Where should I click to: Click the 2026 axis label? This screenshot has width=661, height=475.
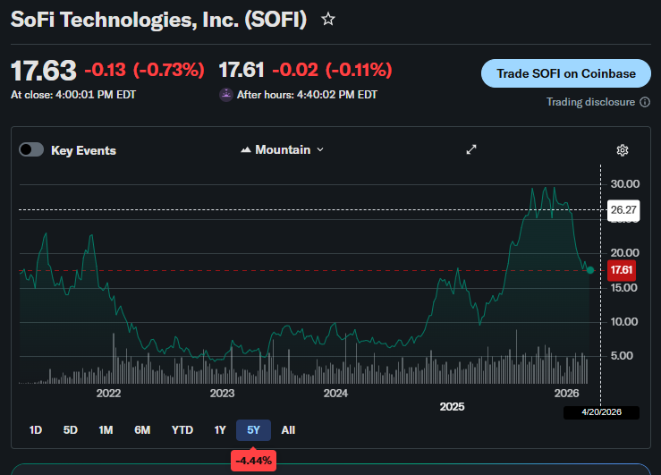(566, 394)
